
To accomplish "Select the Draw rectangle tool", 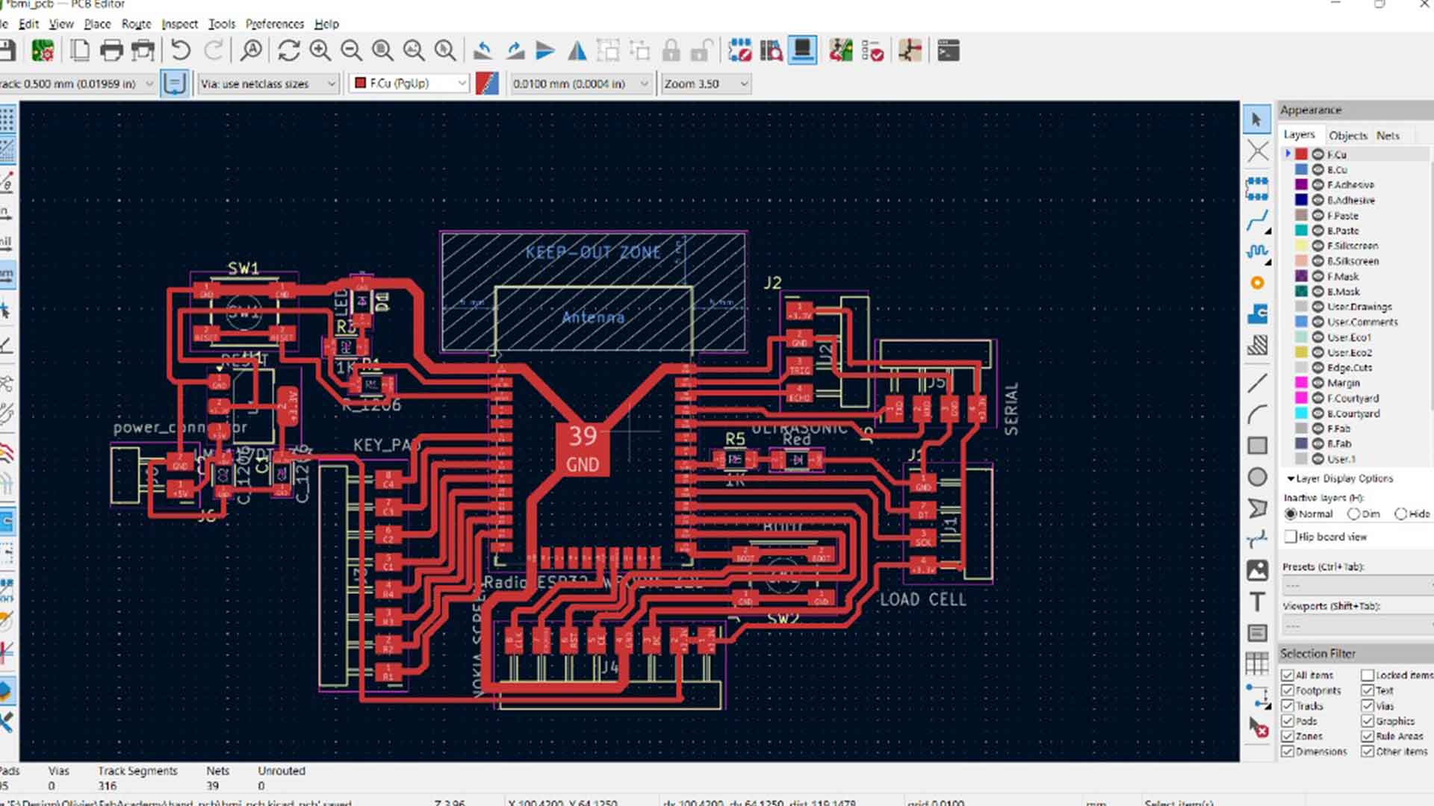I will click(1257, 446).
